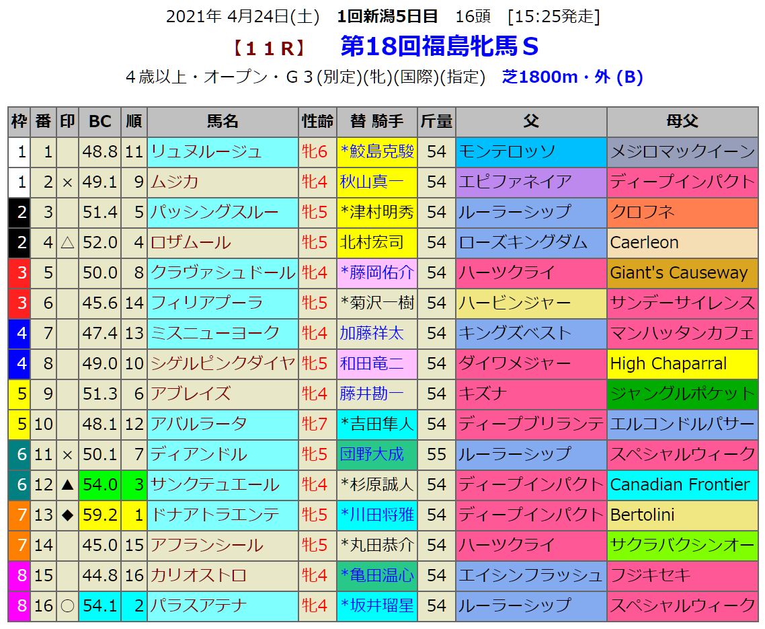Click the ▲ mark for サンクテュエール
Image resolution: width=765 pixels, height=629 pixels.
point(67,485)
